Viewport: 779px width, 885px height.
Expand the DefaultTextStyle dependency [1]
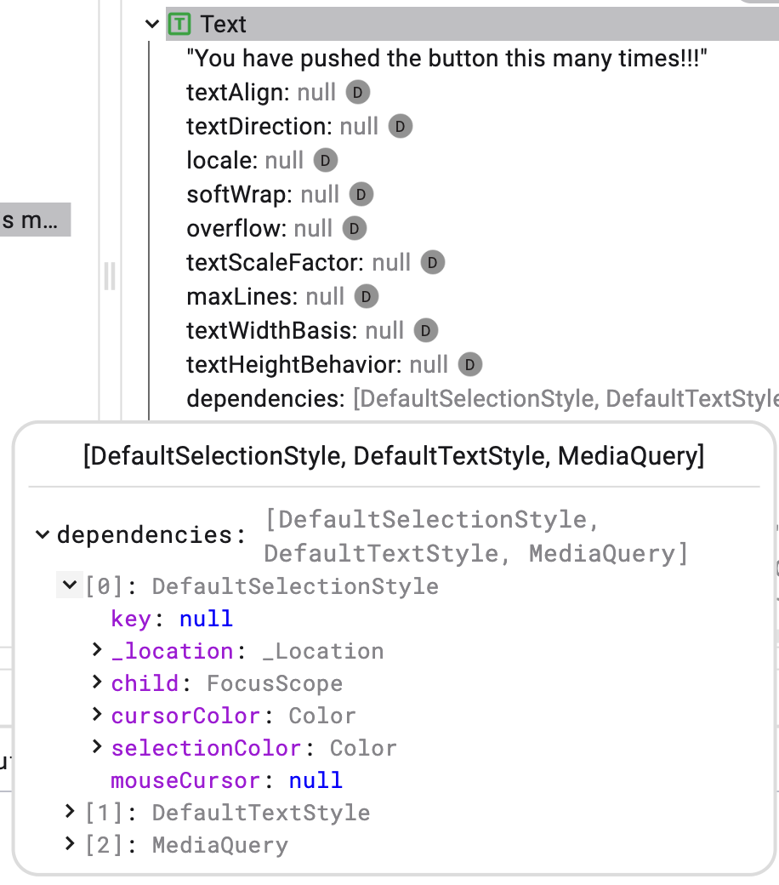click(x=69, y=812)
